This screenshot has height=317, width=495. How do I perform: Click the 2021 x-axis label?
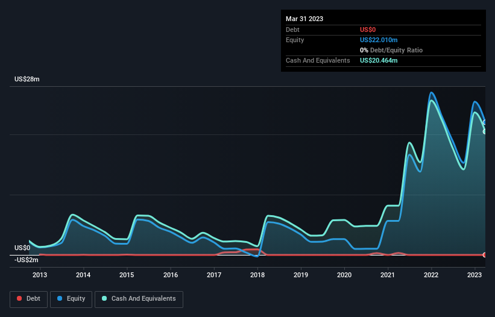[388, 275]
